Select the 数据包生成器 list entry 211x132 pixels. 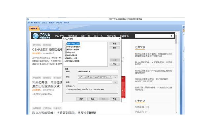click(x=72, y=58)
